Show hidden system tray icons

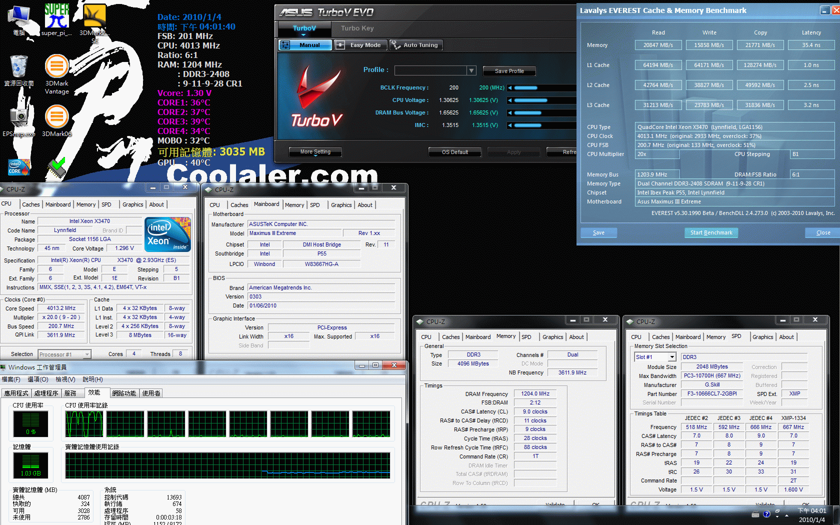tap(787, 514)
